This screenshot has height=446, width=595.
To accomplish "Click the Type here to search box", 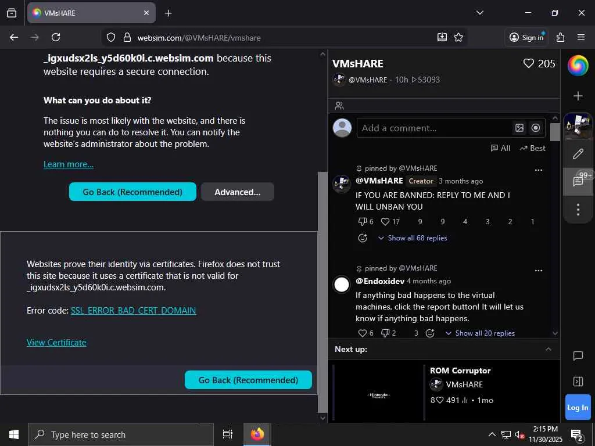I will [x=121, y=434].
